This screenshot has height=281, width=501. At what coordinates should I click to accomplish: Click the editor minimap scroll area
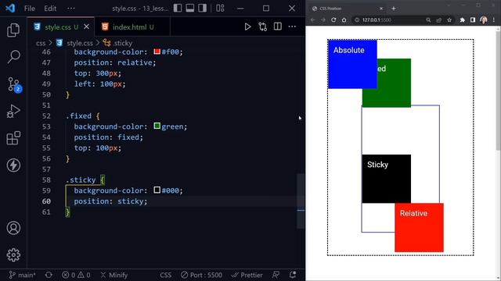301,201
